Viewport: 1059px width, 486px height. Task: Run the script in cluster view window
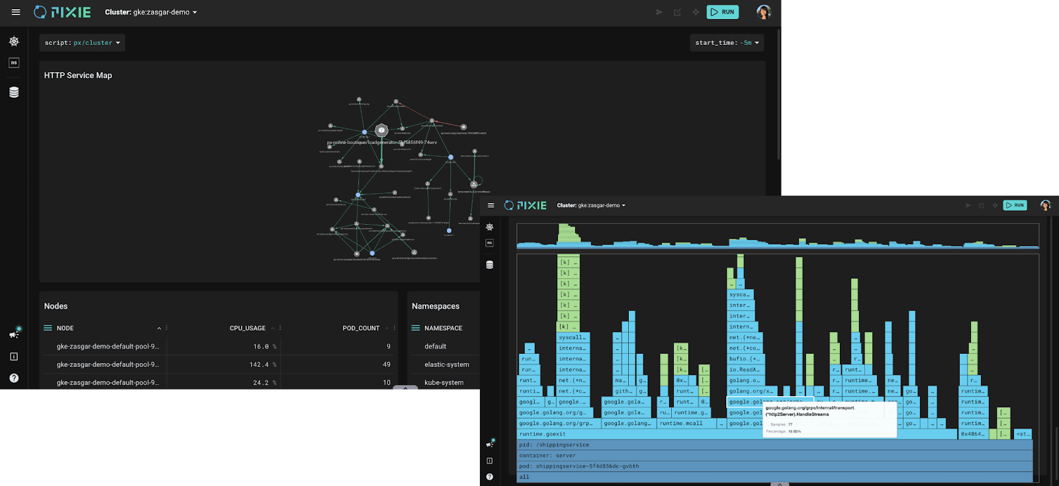723,12
